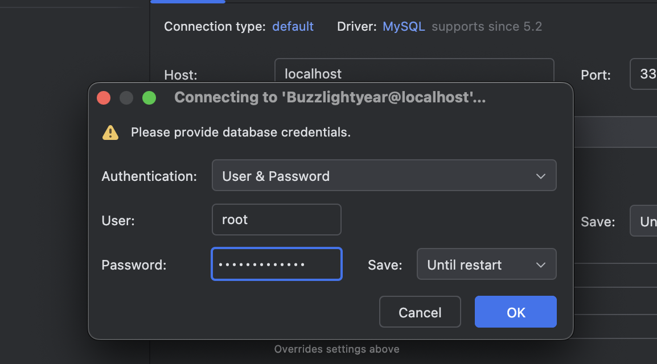Click the 'Overrides settings above' hint text
The width and height of the screenshot is (657, 364).
(x=336, y=349)
